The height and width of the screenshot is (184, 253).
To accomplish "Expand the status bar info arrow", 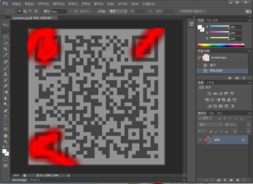I will pos(69,176).
